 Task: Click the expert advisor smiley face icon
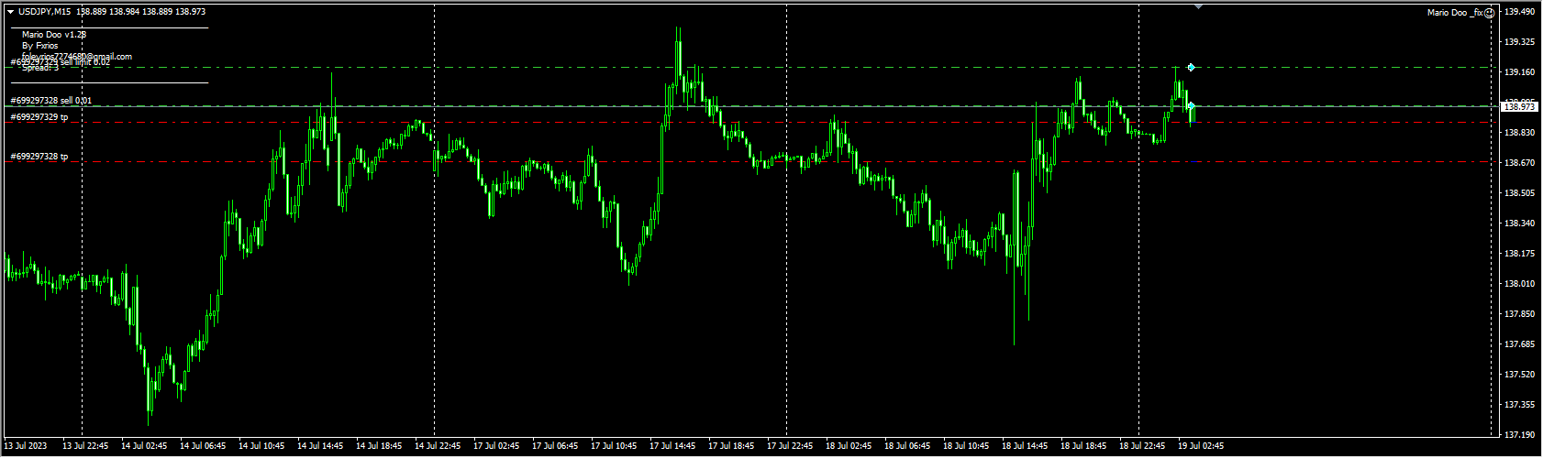coord(1490,13)
